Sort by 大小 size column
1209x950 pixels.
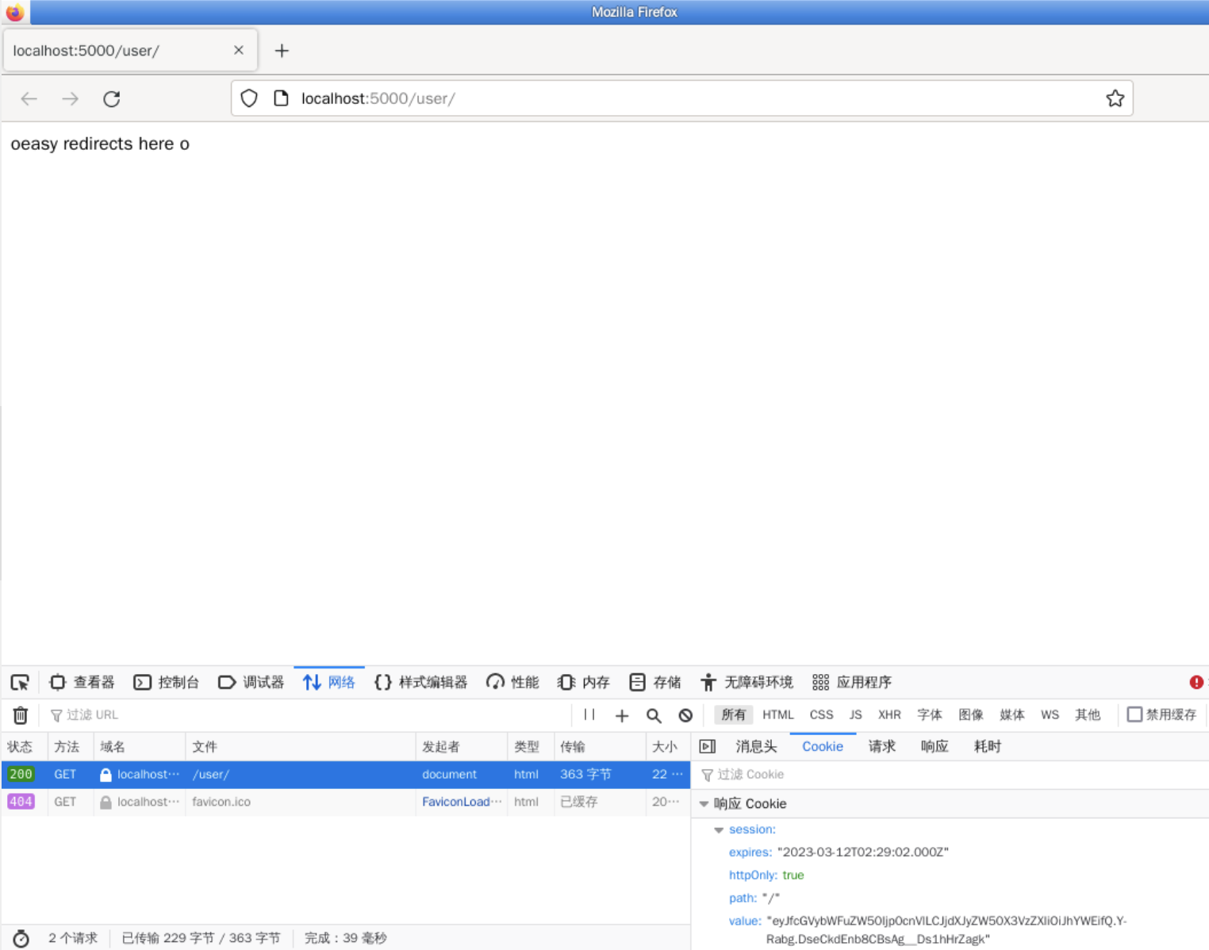(668, 746)
